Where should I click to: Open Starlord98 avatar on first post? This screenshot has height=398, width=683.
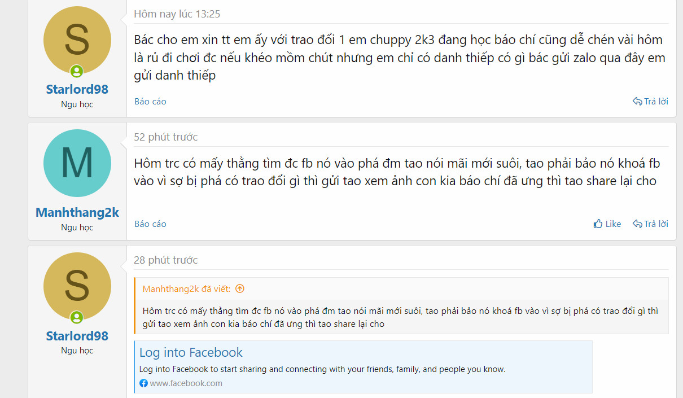click(x=77, y=40)
